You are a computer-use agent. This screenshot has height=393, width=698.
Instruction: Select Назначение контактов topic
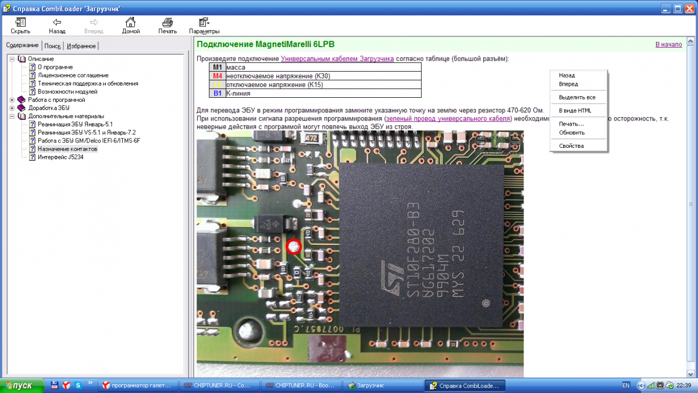tap(67, 148)
